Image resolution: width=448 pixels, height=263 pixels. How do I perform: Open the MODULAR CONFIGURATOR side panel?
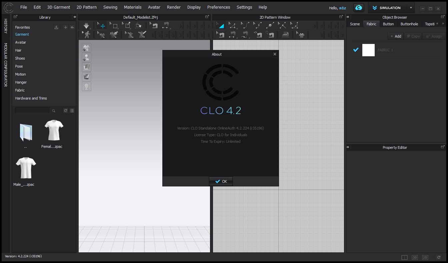(6, 65)
